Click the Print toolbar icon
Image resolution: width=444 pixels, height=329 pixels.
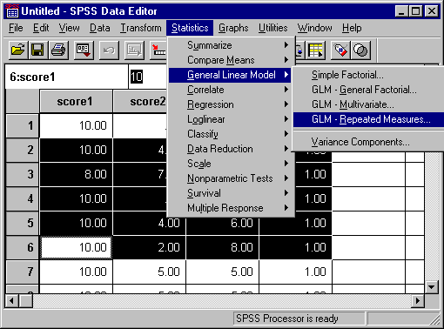[x=58, y=50]
